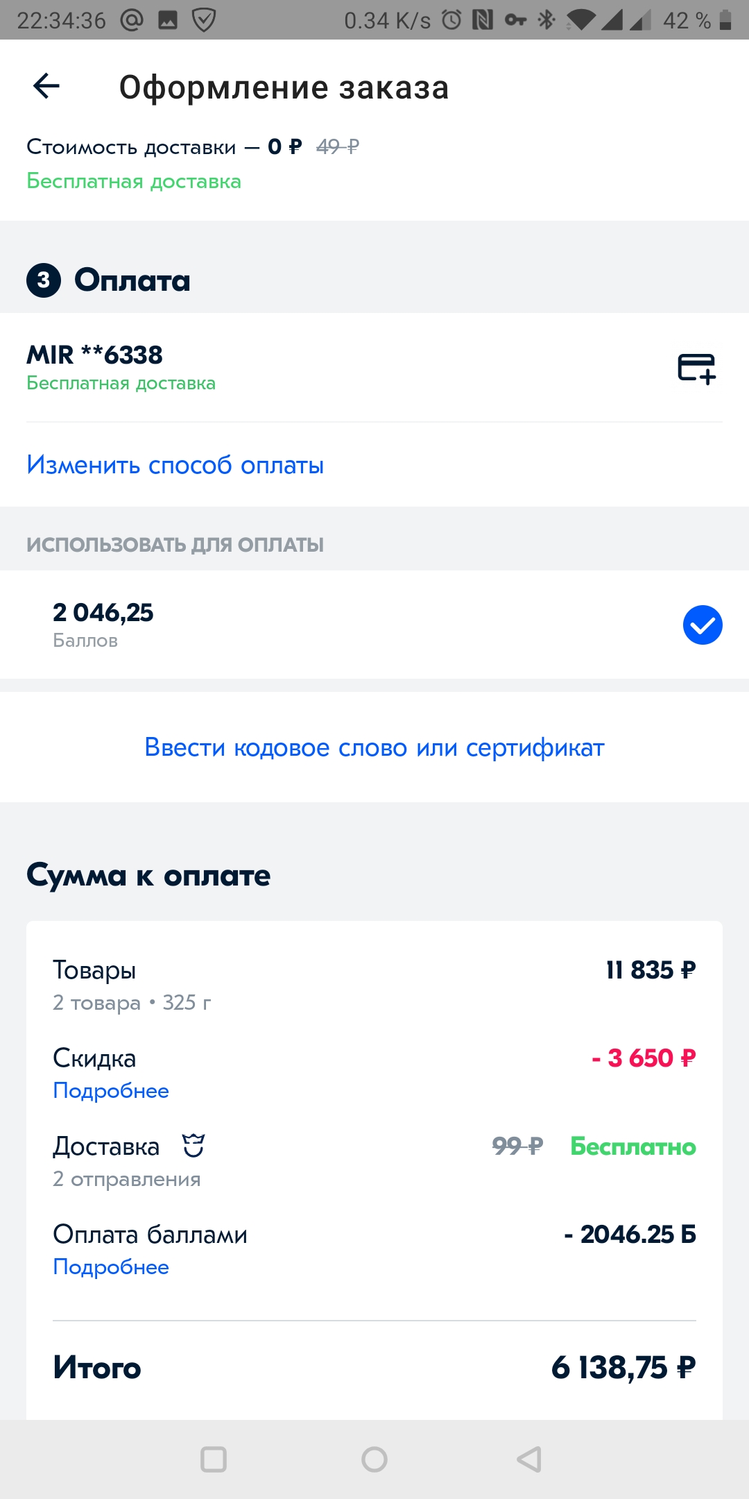Open Подробнее under Оплата баллами
Screen dimensions: 749x1499
111,1267
